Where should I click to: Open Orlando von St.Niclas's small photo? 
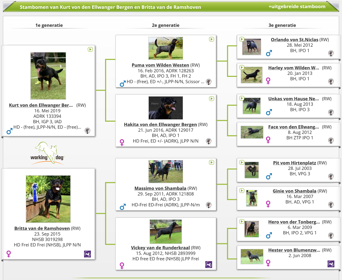[x=252, y=47]
